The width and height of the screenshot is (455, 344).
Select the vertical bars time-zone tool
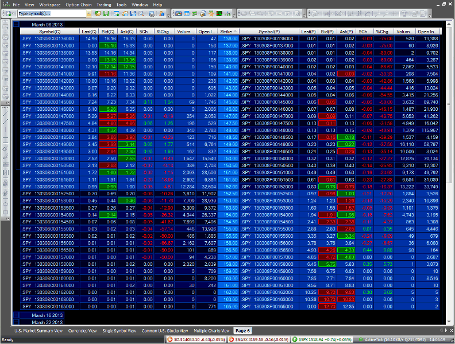[5, 173]
